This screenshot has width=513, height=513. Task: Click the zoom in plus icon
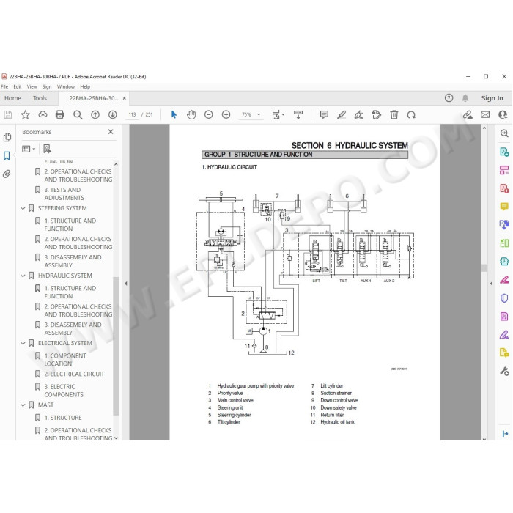pyautogui.click(x=226, y=114)
